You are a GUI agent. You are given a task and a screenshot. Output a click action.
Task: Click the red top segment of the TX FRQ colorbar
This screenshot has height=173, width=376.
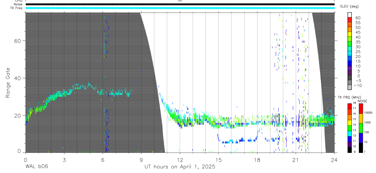click(350, 106)
